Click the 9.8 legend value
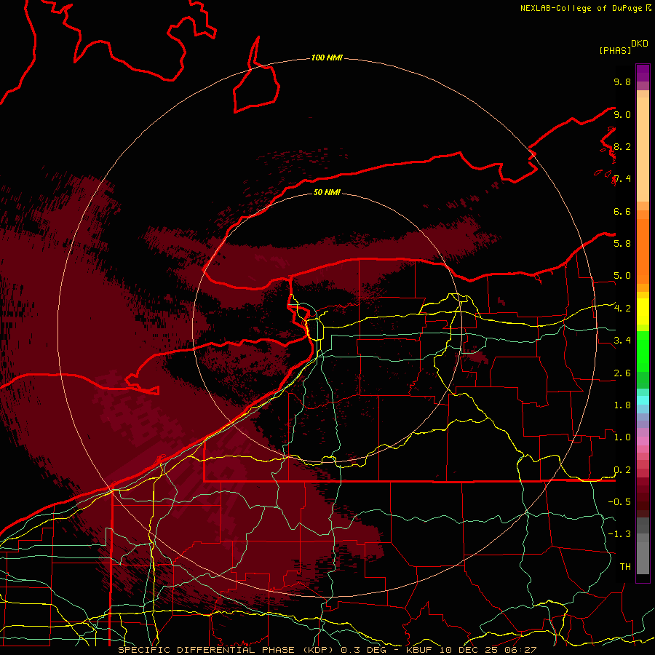The height and width of the screenshot is (655, 655). pos(622,82)
